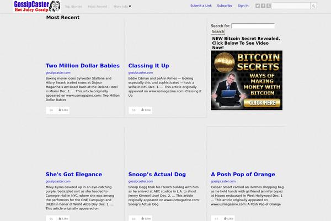Open the Subscribe link

(225, 6)
